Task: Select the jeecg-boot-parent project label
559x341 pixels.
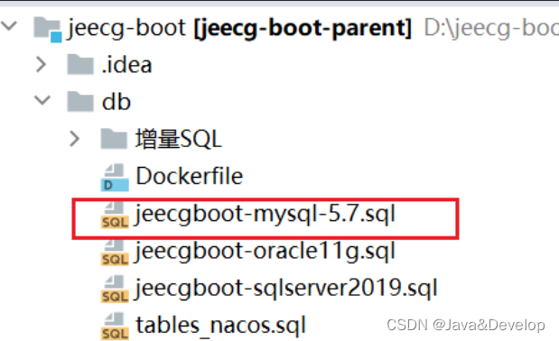Action: (303, 28)
